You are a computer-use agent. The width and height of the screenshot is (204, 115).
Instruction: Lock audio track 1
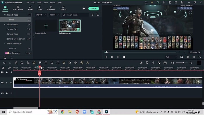click(7, 93)
